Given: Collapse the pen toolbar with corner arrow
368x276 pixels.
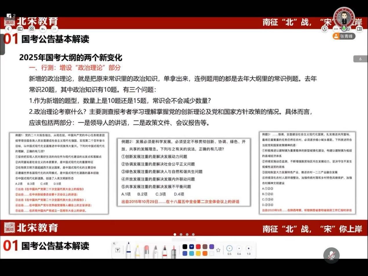Looking at the screenshot, I should (x=114, y=244).
